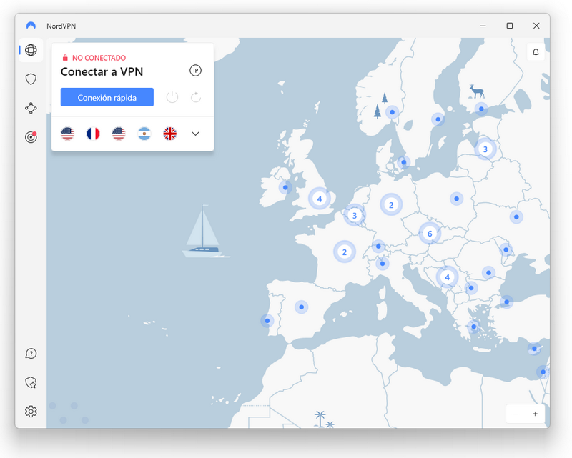
Task: Select the Cyprus server dot
Action: tap(534, 349)
